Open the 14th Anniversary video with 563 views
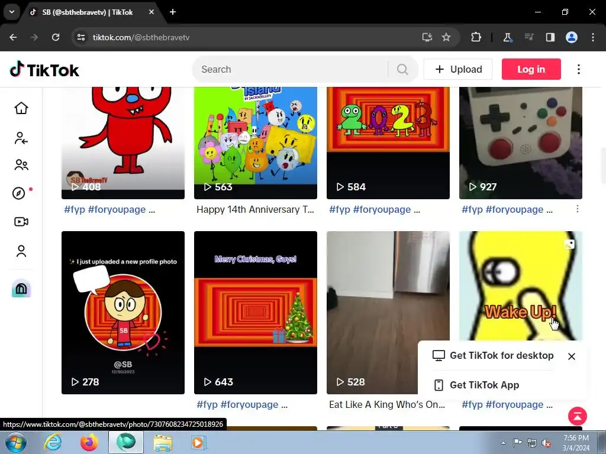Viewport: 606px width, 454px height. (256, 143)
